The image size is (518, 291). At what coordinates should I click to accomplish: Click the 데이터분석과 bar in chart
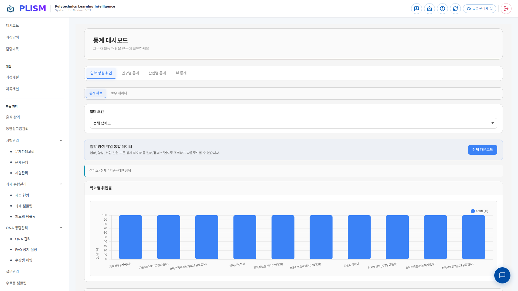coord(244,237)
